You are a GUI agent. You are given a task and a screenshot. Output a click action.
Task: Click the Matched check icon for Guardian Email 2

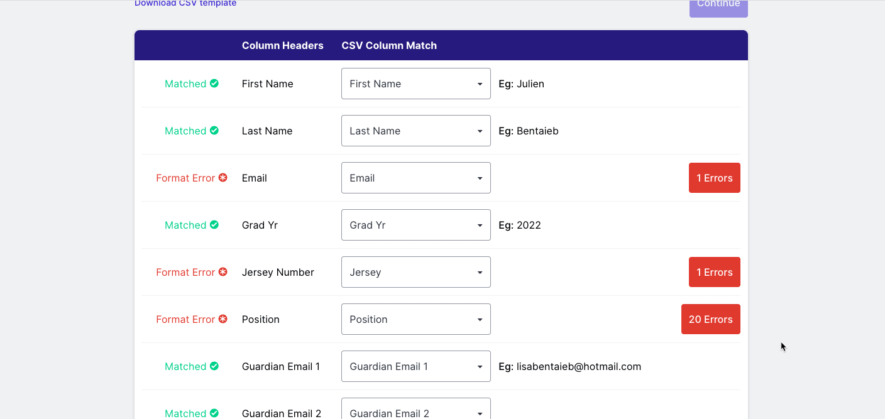(x=214, y=413)
